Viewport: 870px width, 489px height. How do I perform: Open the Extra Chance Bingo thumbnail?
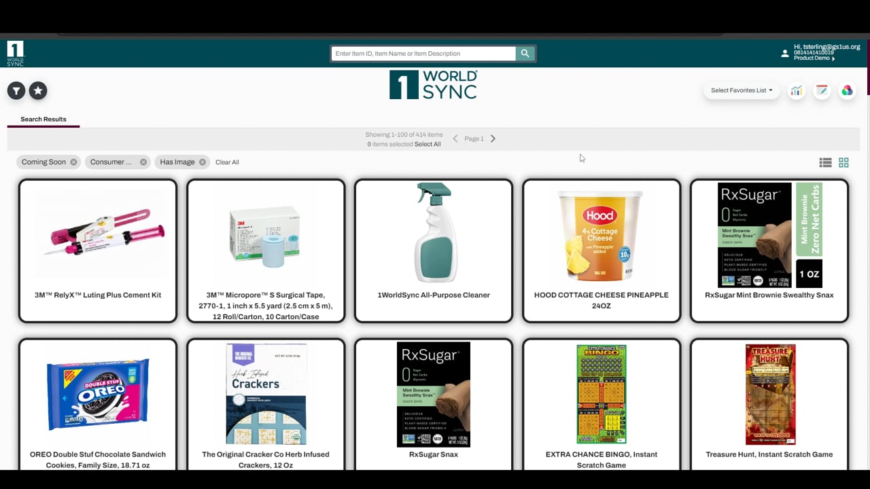coord(602,395)
